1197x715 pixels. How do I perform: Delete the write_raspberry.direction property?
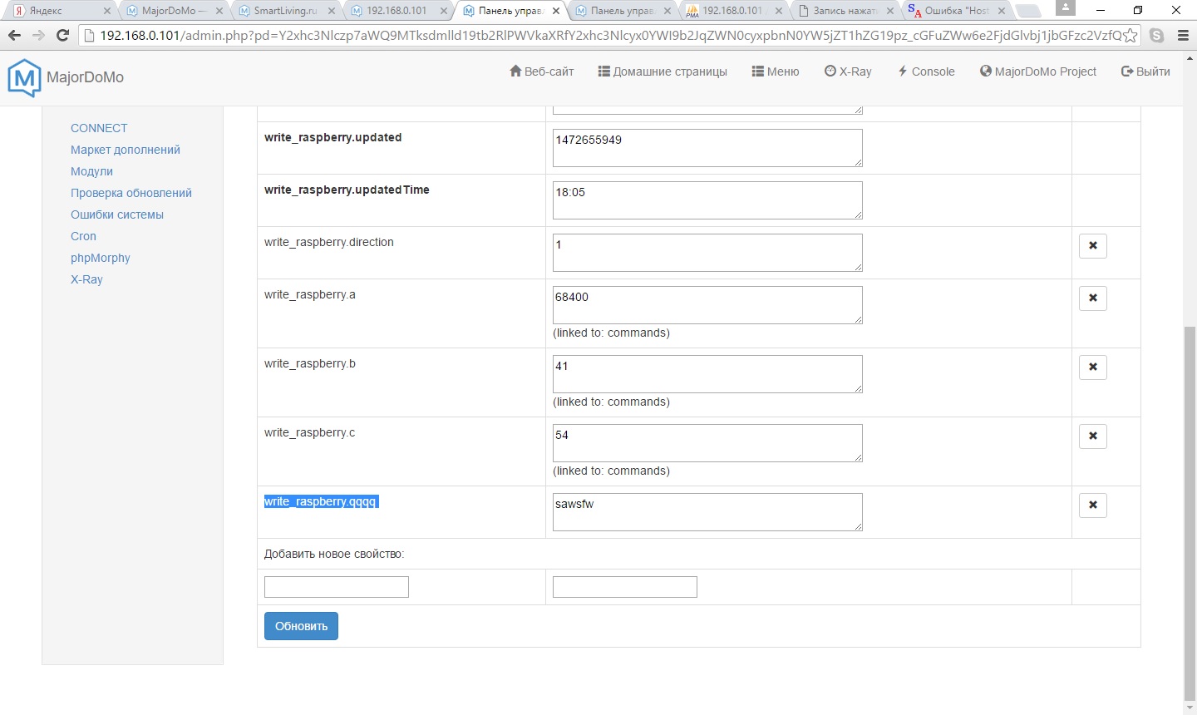[x=1093, y=245]
